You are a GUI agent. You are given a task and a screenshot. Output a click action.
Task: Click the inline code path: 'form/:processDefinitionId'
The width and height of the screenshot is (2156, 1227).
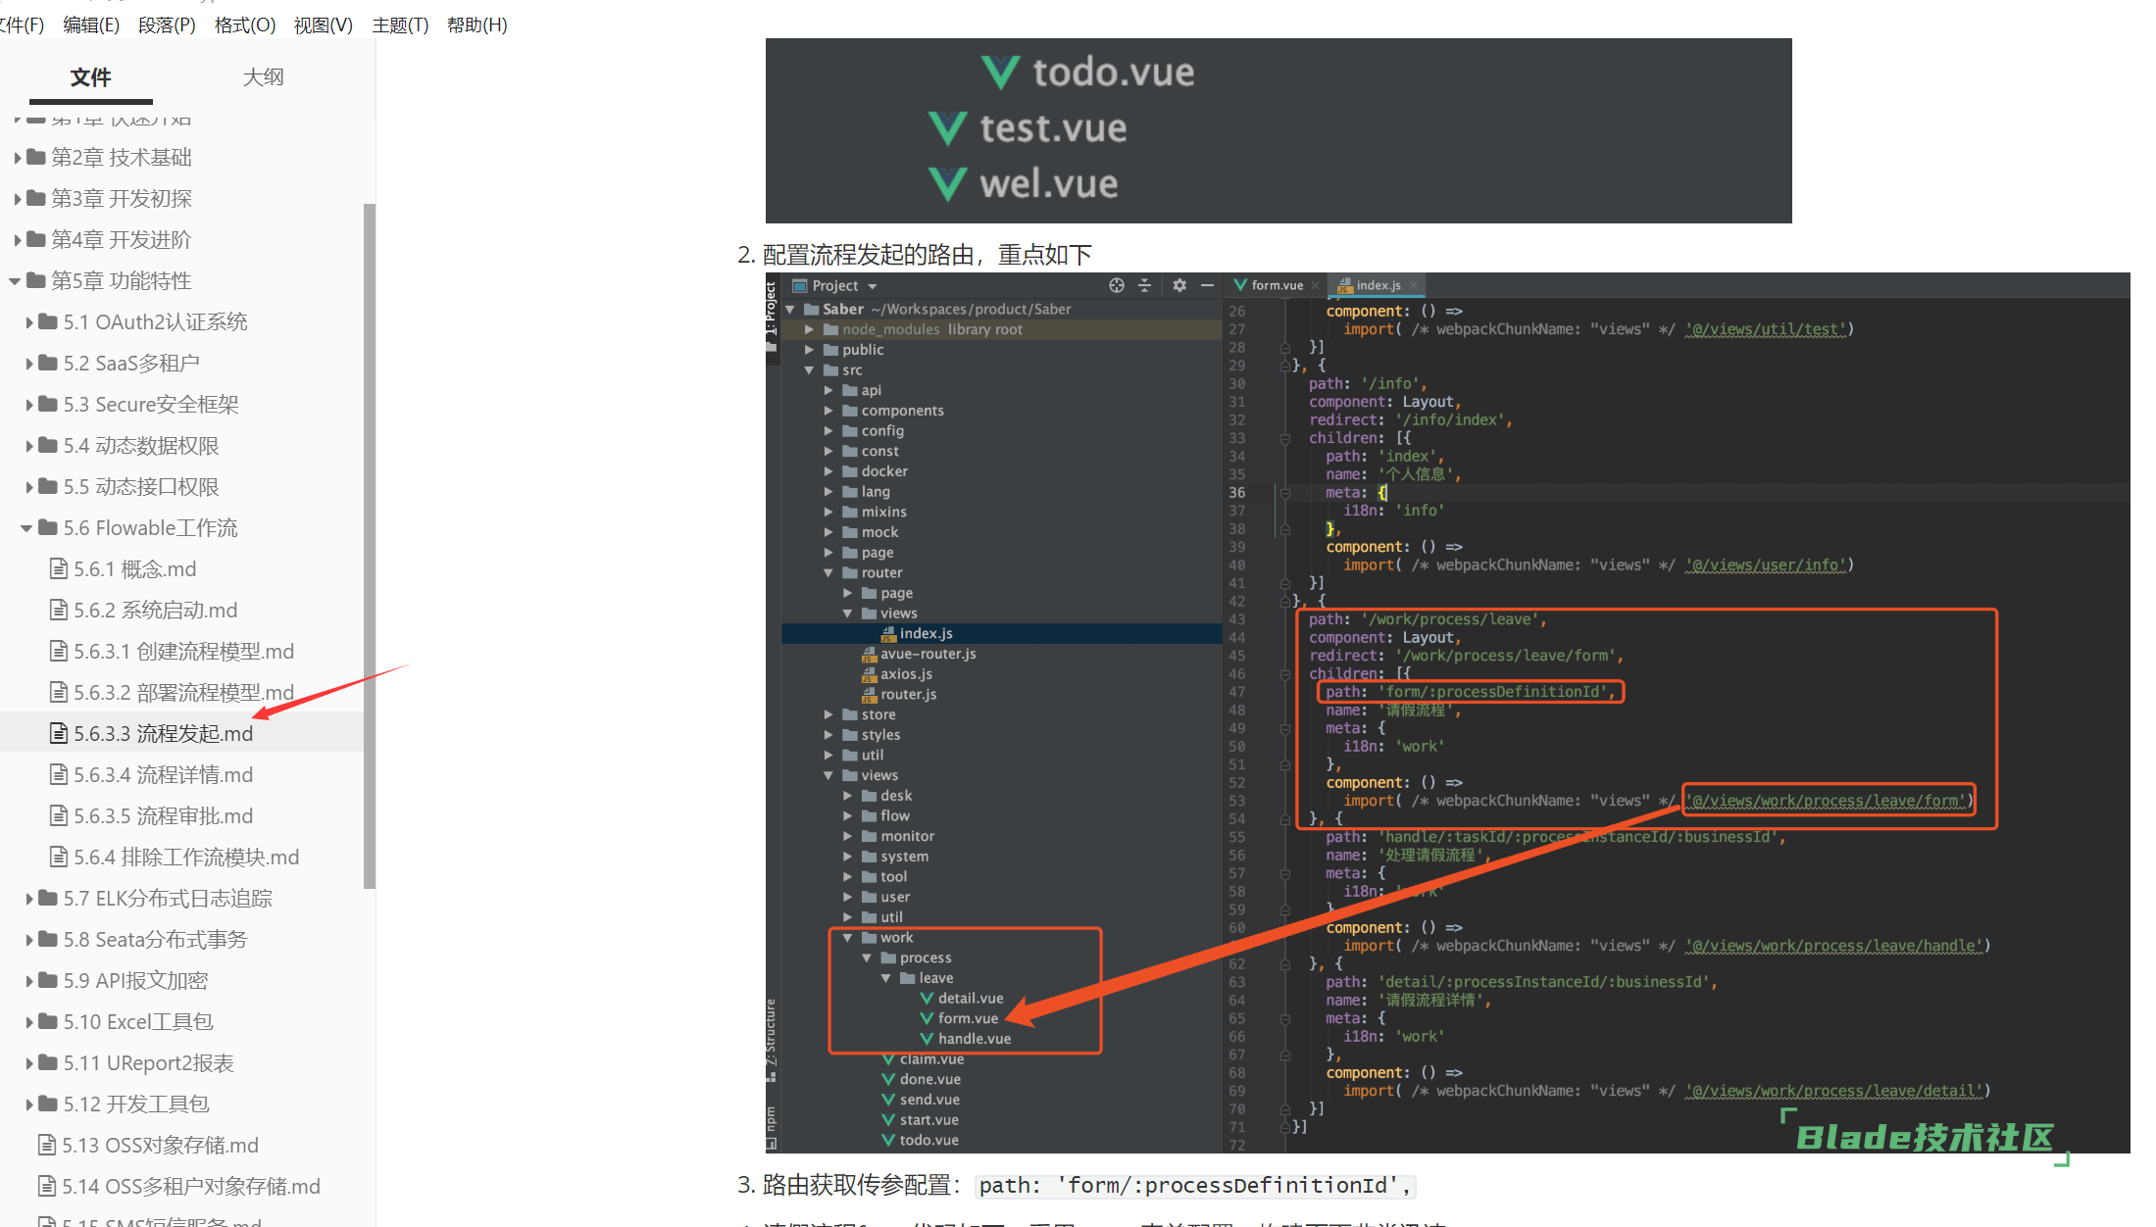point(1196,1186)
